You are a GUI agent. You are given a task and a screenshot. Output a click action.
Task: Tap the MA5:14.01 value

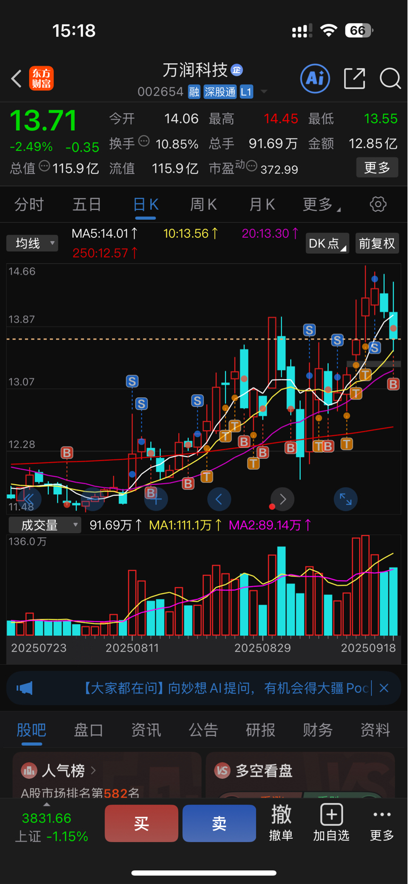tap(105, 233)
